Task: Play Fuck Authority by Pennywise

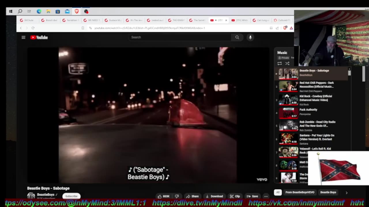Action: pos(312,113)
